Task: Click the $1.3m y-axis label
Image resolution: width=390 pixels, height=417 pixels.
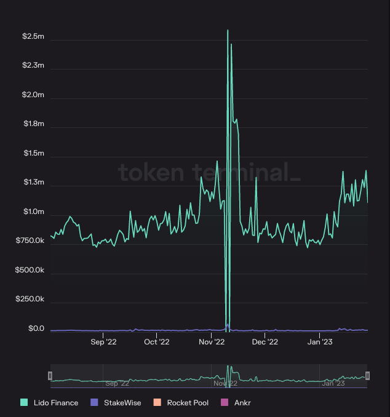Action: coord(33,182)
